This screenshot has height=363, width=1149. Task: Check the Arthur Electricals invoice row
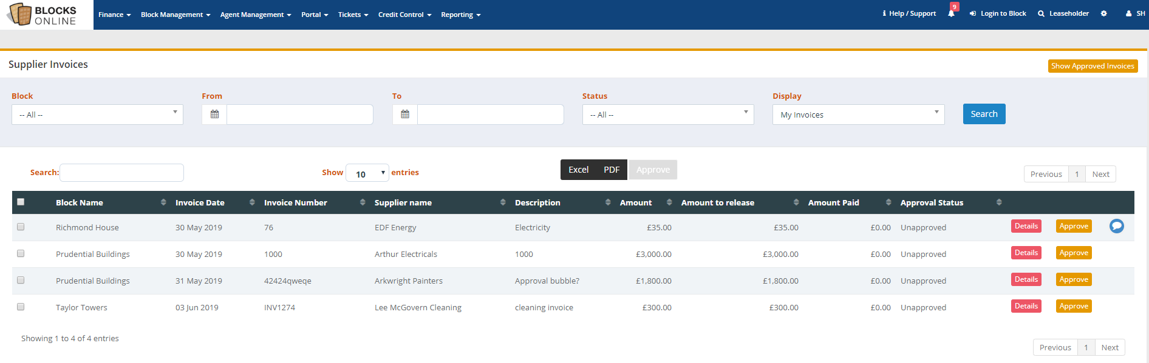[21, 253]
